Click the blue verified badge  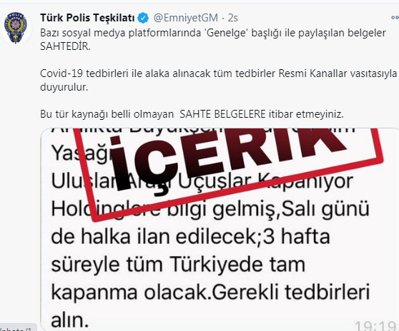tap(143, 18)
